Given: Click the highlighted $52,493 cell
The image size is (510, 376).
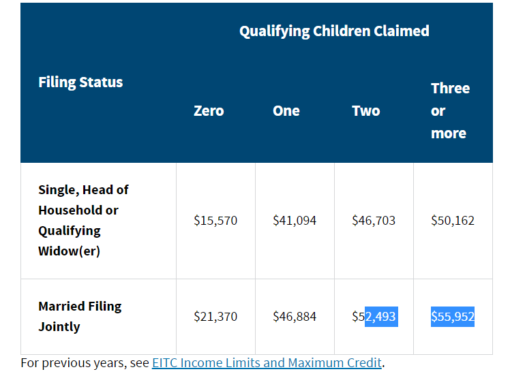Looking at the screenshot, I should (x=375, y=317).
